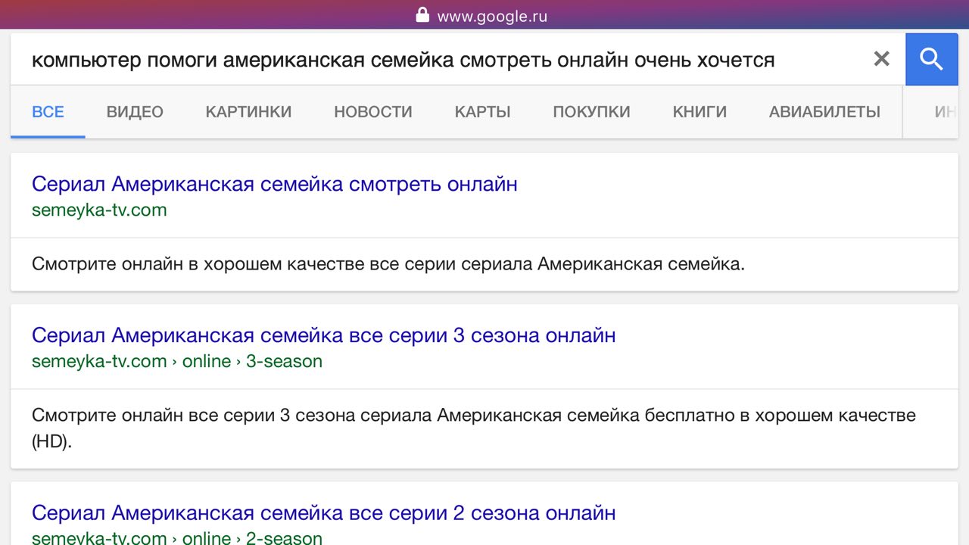Switch to the ВИДЕО tab

point(135,112)
